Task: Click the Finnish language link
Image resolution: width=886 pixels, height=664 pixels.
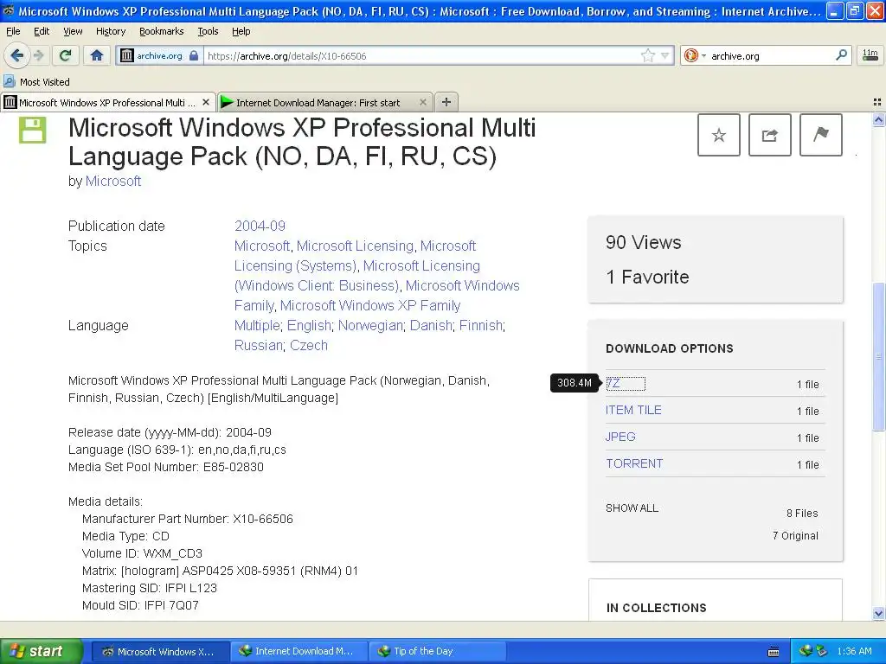Action: pos(481,326)
